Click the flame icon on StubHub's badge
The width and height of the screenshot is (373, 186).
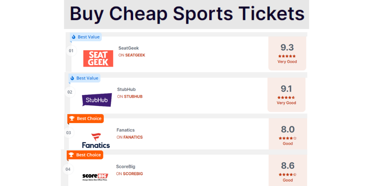coord(72,78)
